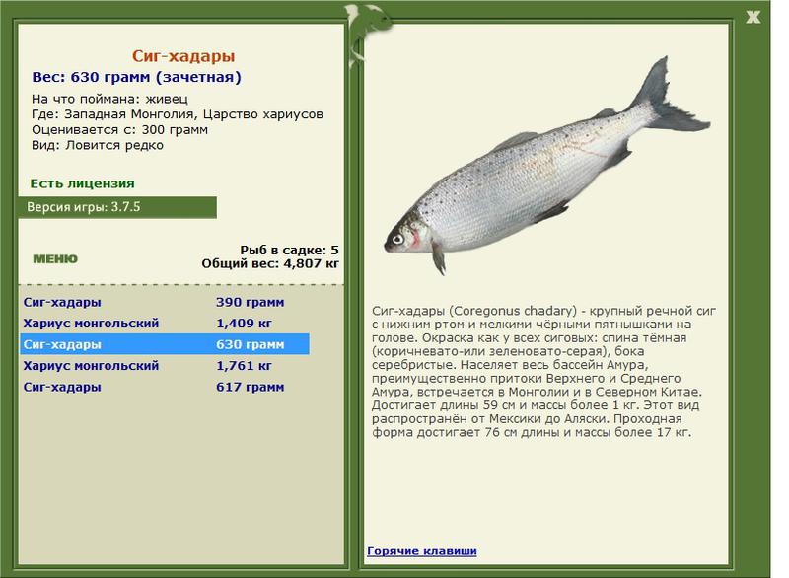Click the Версия игры: 3.7.5 bar
Image resolution: width=789 pixels, height=578 pixels.
(x=117, y=207)
